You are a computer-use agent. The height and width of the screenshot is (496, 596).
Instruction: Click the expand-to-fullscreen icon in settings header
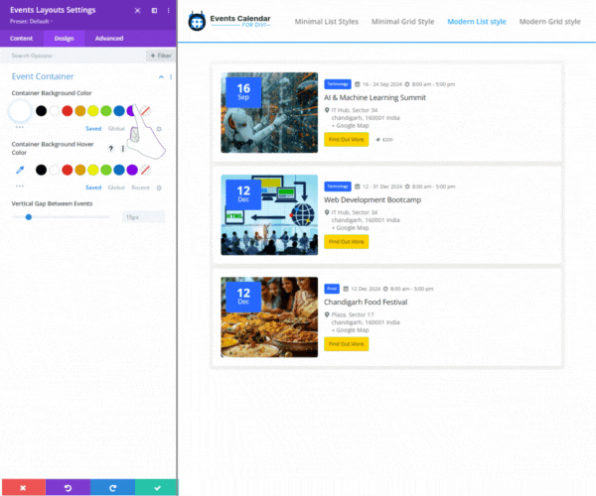pyautogui.click(x=139, y=10)
